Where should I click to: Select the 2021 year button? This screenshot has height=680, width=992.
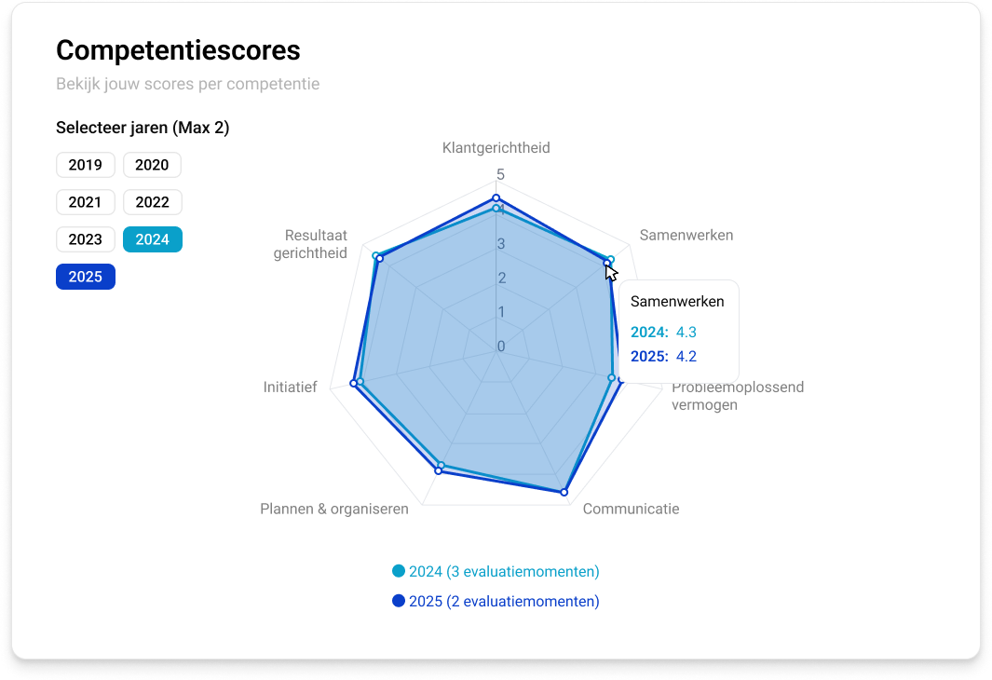click(x=85, y=202)
